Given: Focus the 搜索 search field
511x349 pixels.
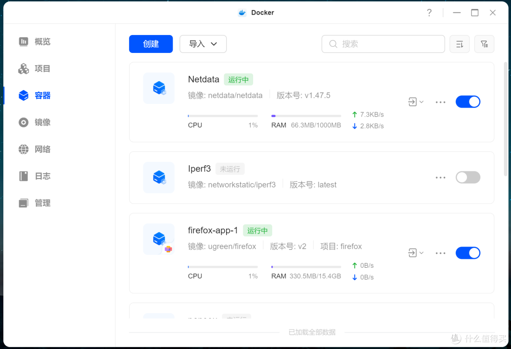Looking at the screenshot, I should tap(383, 44).
